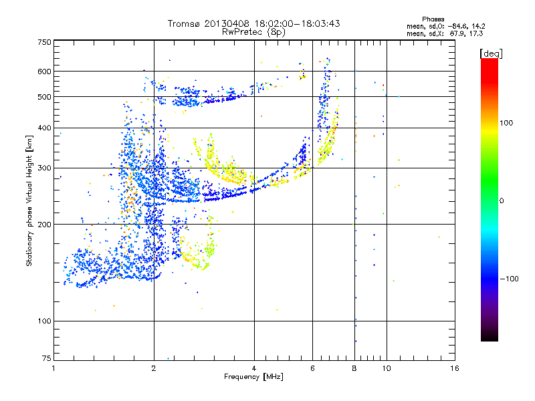Pick the black bottom of the colorbar
Image resolution: width=535 pixels, height=401 pixels.
point(490,336)
